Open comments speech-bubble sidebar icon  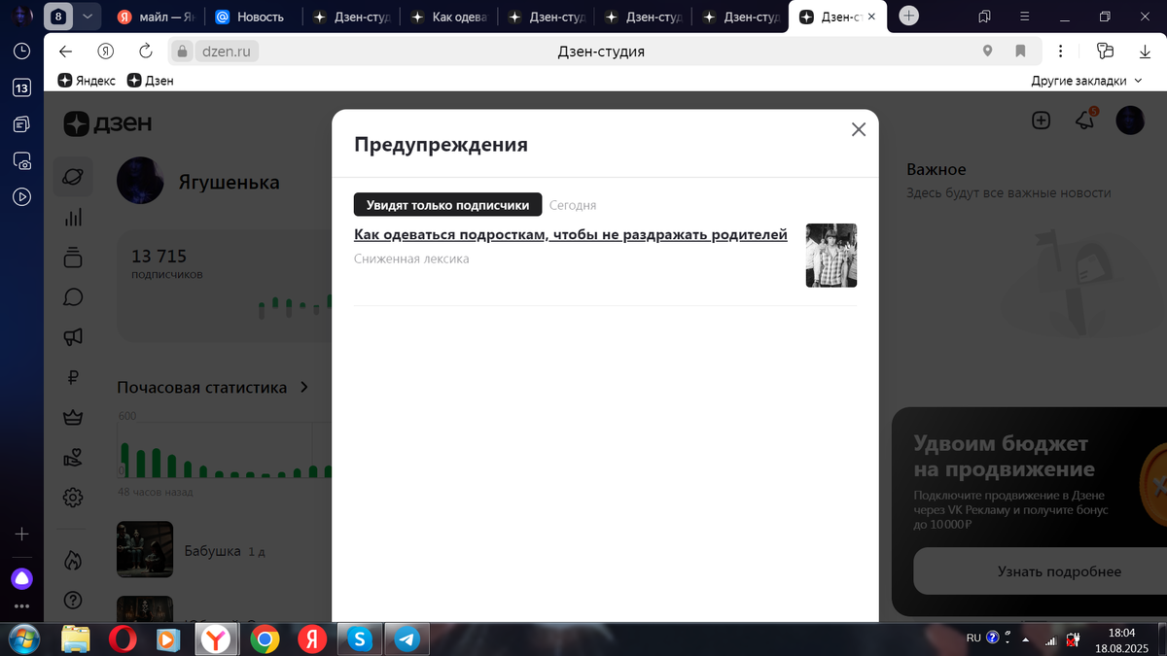coord(73,297)
